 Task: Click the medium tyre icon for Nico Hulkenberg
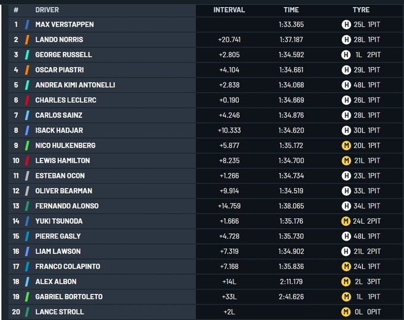[346, 145]
